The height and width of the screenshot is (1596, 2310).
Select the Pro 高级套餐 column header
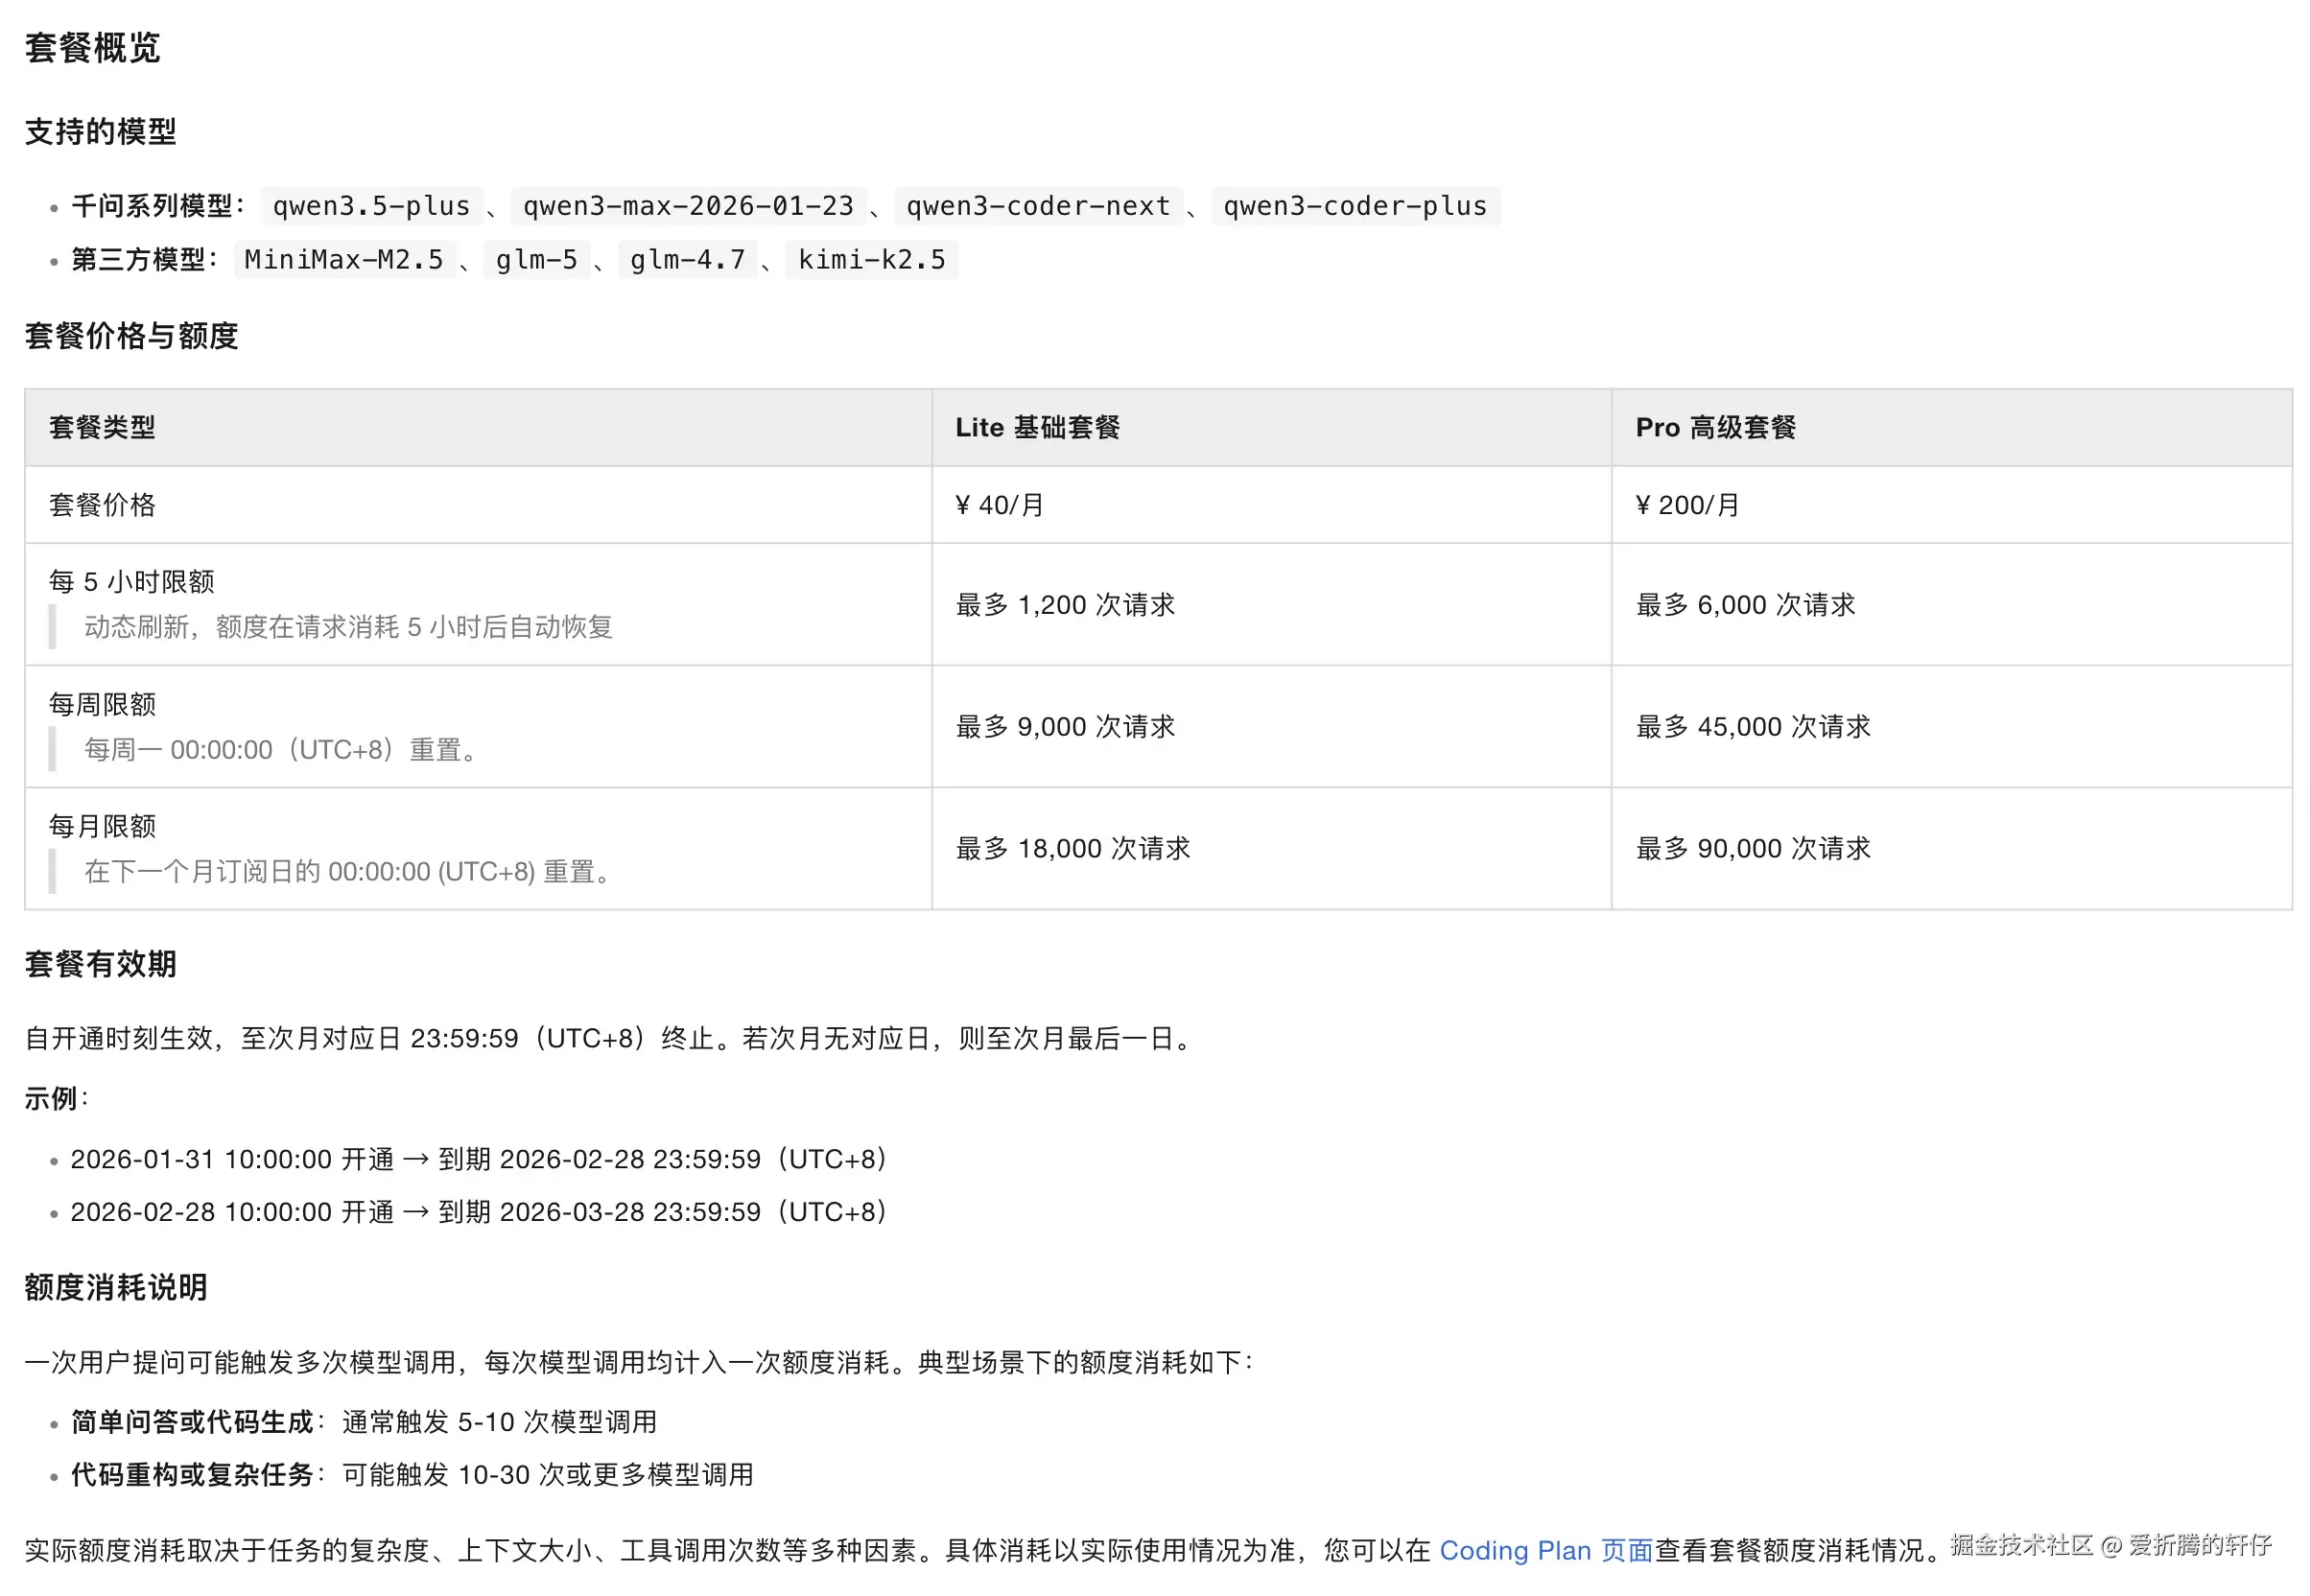(1716, 427)
